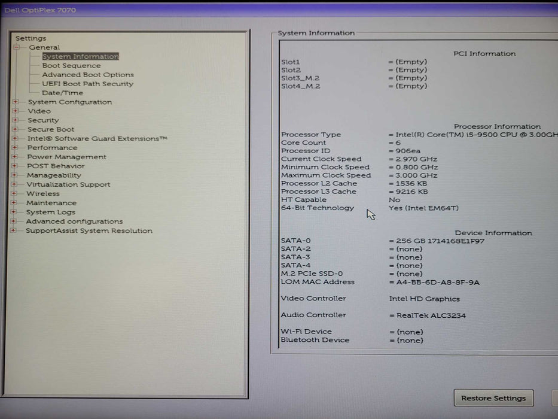Click the Processor L2 Cache value
This screenshot has width=558, height=419.
pyautogui.click(x=411, y=184)
